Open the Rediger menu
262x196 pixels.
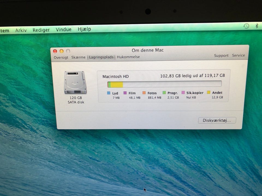pos(41,30)
